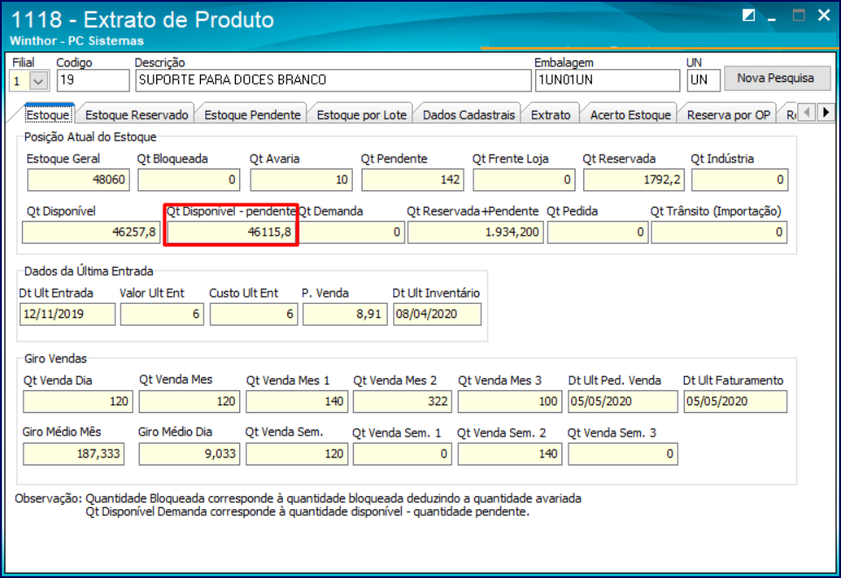The image size is (841, 578).
Task: Click the Qt Pendente field showing 142
Action: (413, 180)
